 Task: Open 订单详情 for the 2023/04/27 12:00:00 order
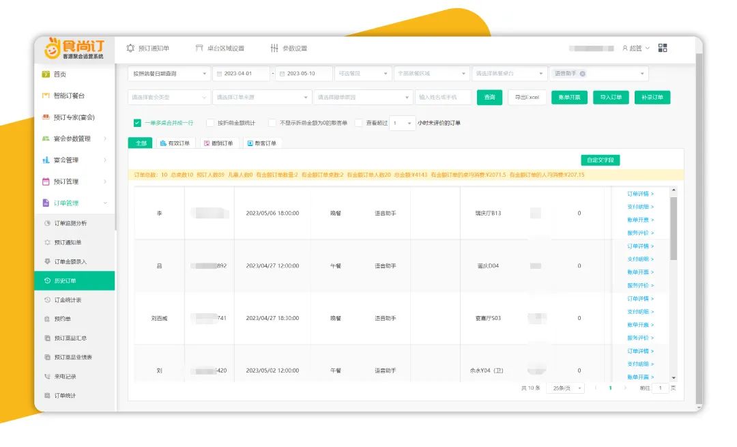tap(640, 246)
